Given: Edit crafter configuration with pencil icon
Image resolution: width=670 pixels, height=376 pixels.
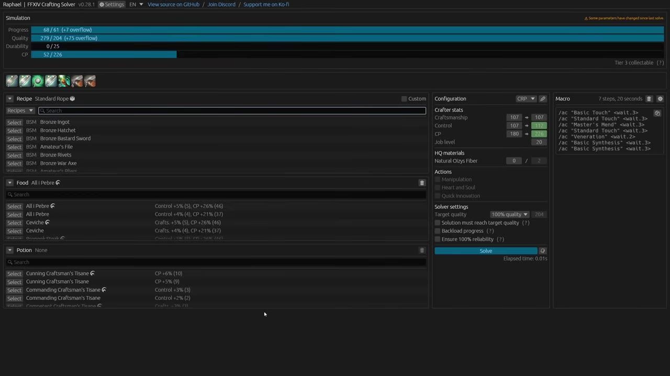Looking at the screenshot, I should (x=543, y=99).
